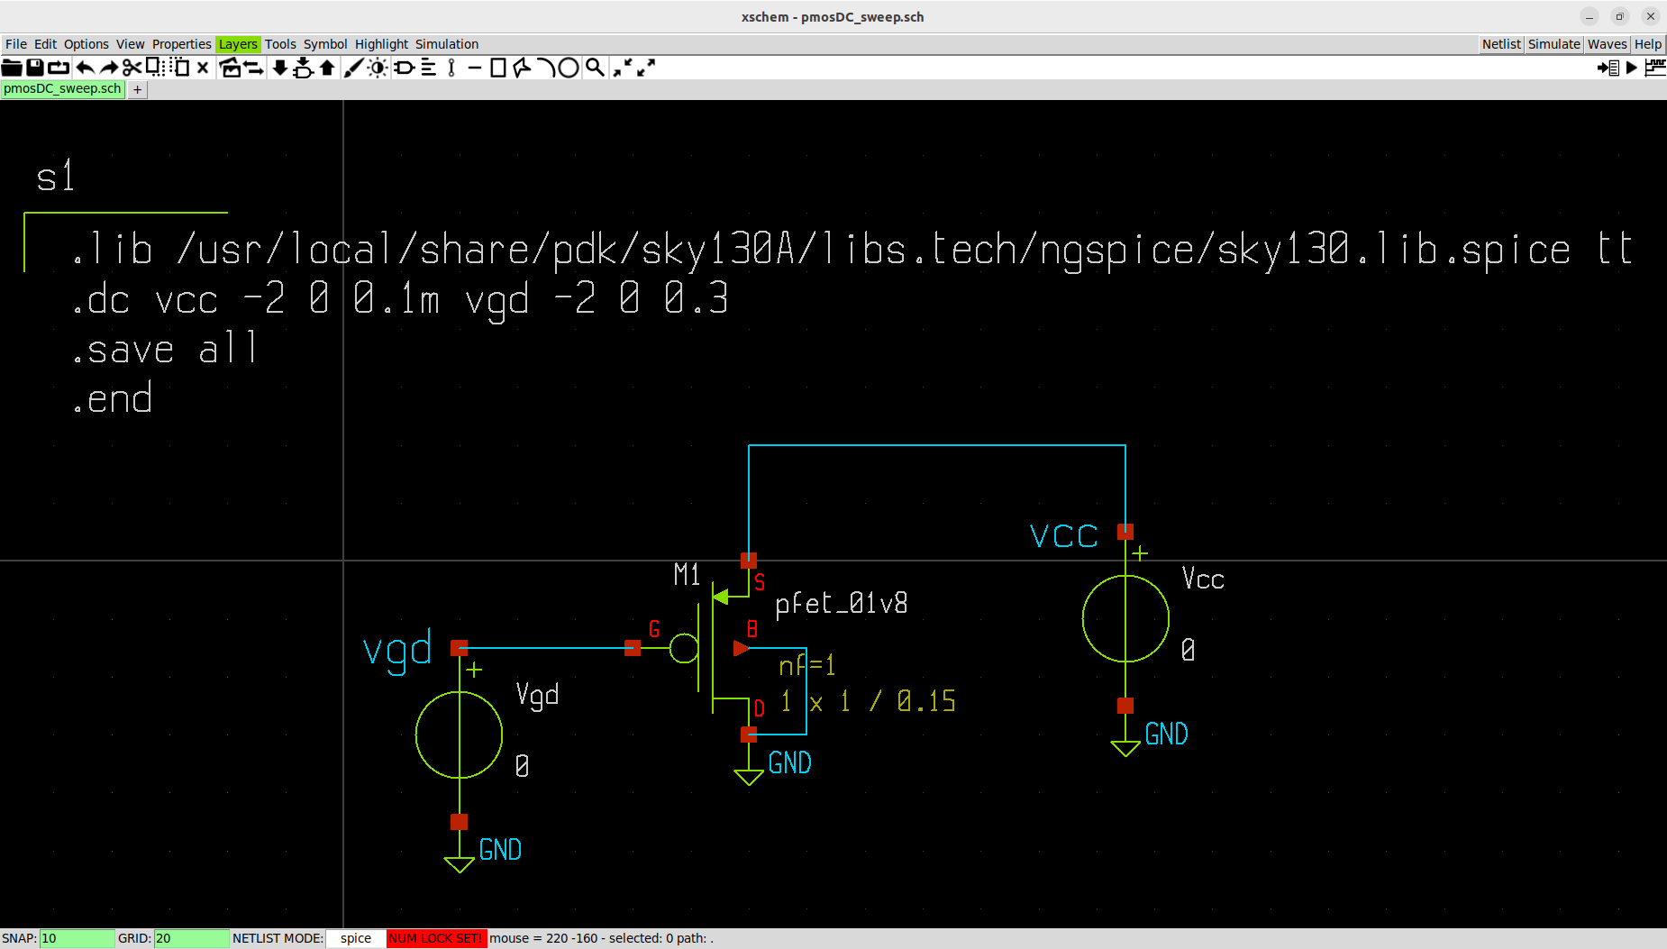Open waveform viewer with waves icon
The image size is (1667, 949).
coord(1656,67)
